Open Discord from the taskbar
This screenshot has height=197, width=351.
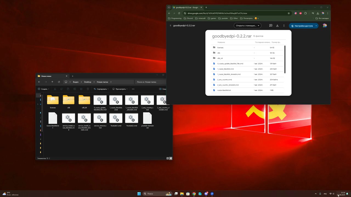click(206, 194)
